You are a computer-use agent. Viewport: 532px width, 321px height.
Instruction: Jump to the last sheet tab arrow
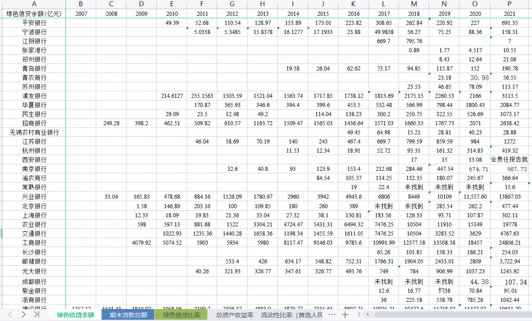(36, 315)
